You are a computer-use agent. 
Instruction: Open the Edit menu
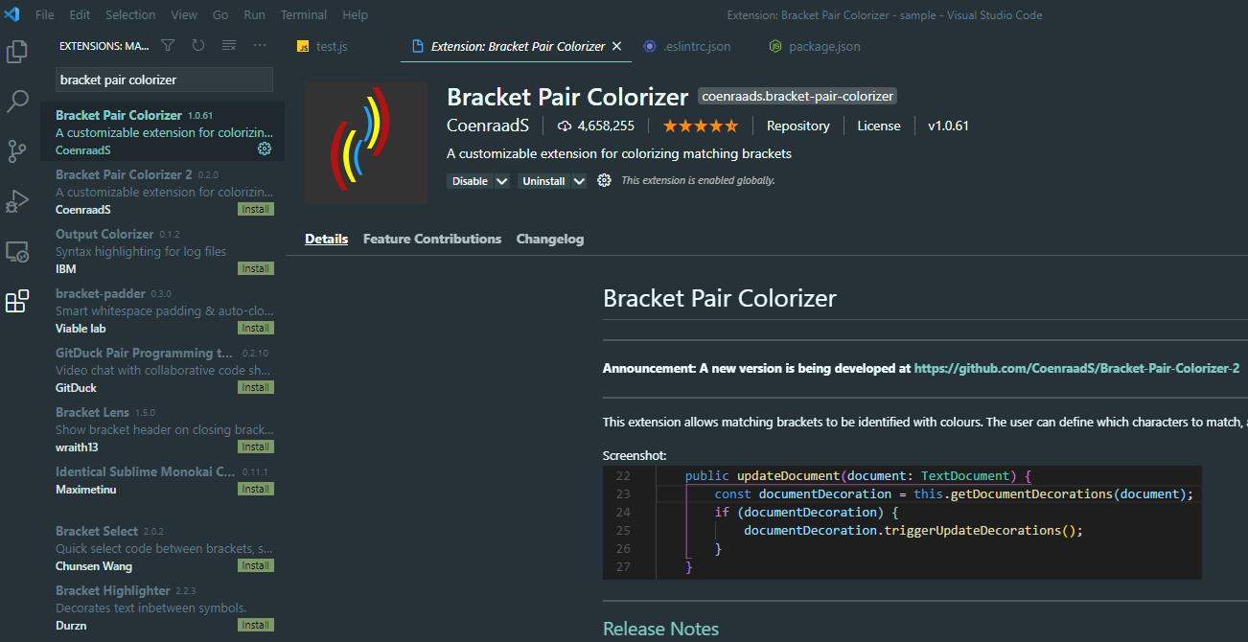click(80, 14)
